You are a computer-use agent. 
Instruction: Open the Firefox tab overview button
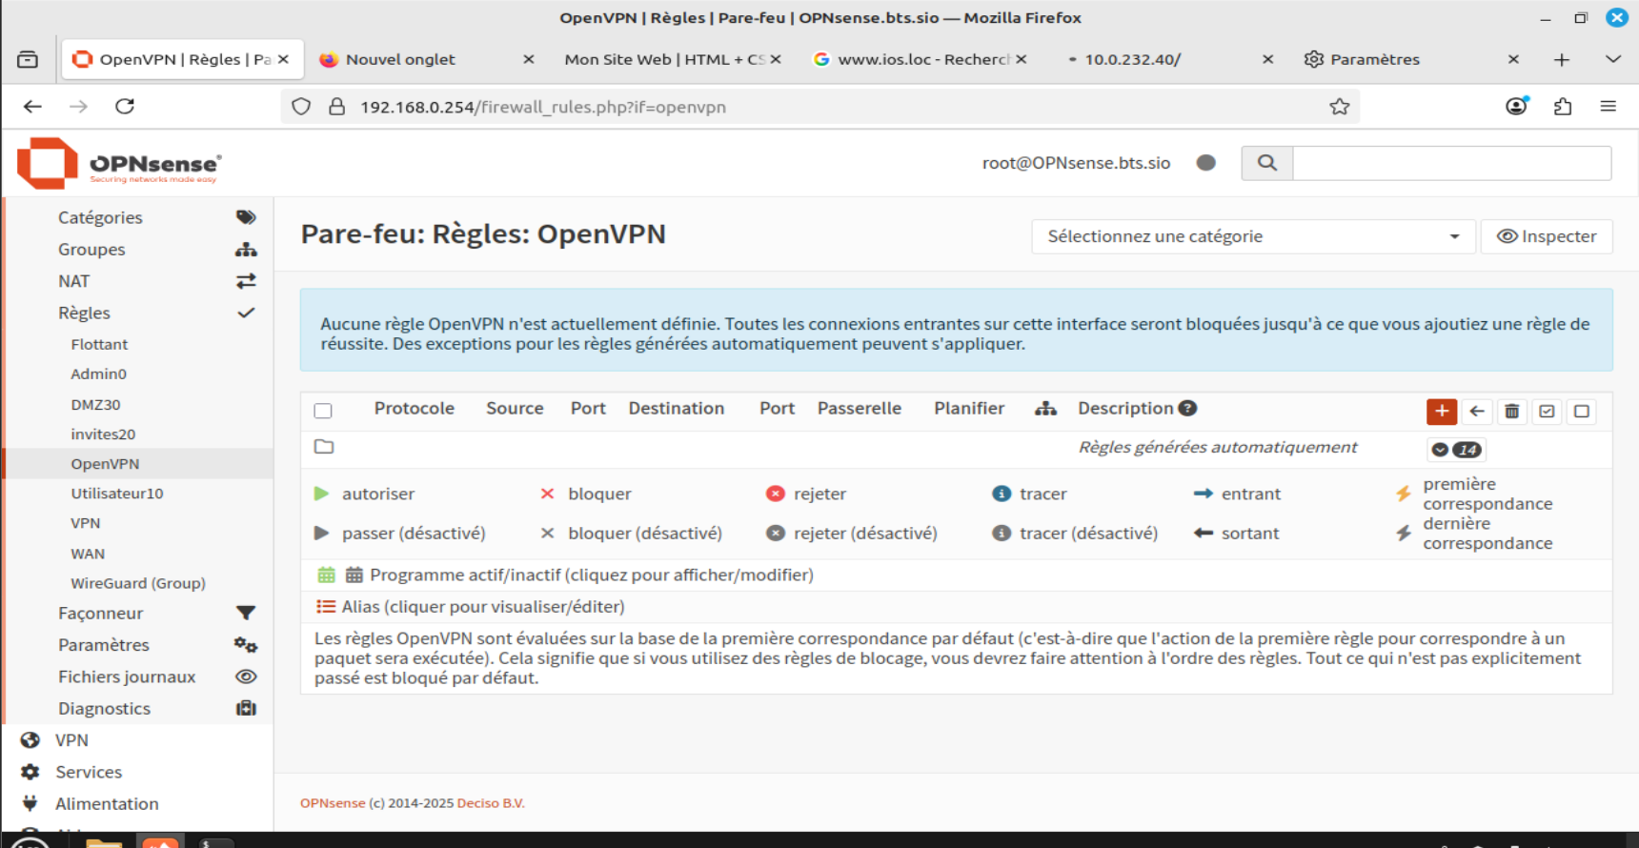point(28,59)
